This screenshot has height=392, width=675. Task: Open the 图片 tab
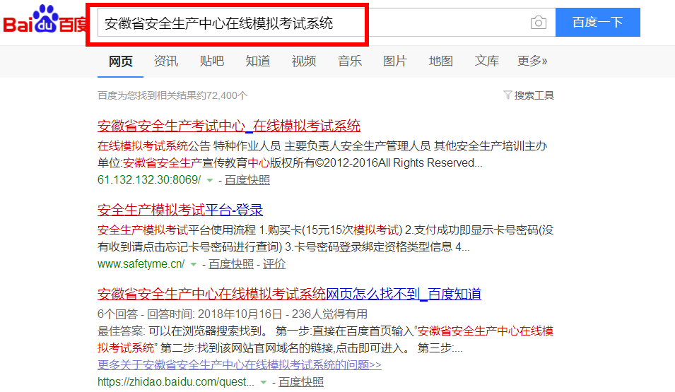pos(395,61)
